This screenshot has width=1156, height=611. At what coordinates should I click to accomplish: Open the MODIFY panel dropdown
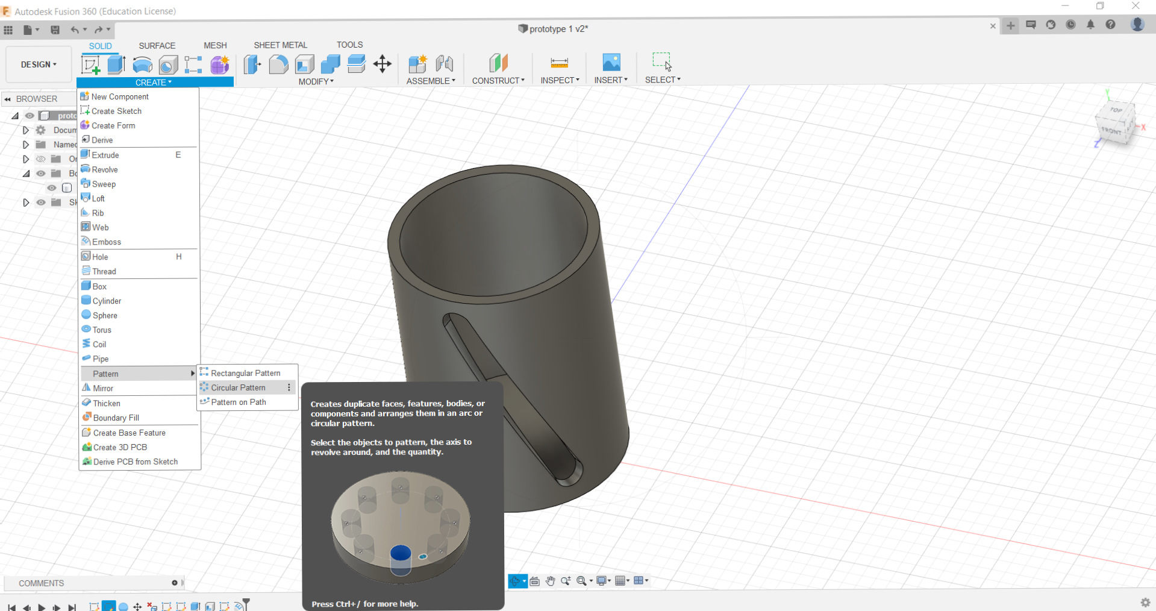pos(316,81)
